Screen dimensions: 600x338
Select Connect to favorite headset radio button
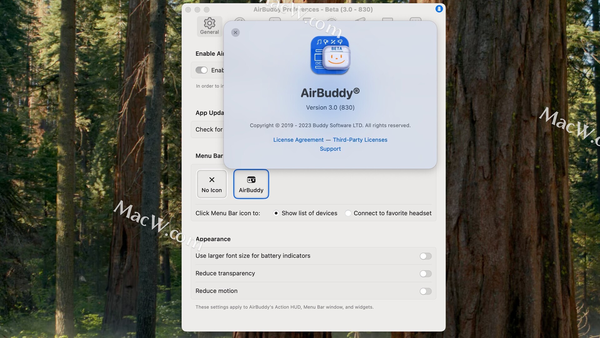pyautogui.click(x=348, y=213)
